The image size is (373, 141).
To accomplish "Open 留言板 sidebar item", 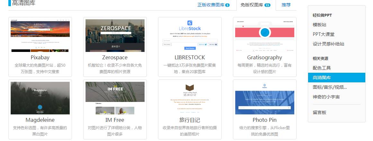I will pyautogui.click(x=319, y=112).
